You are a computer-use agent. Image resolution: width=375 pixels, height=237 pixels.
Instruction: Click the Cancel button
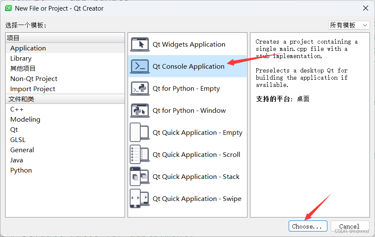pos(349,226)
